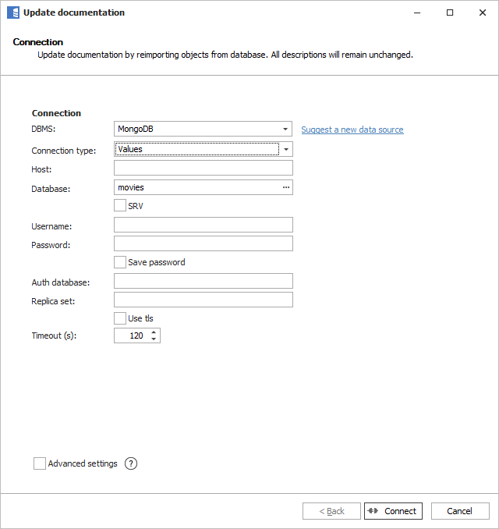This screenshot has width=499, height=529.
Task: Maximize the Update documentation window
Action: click(450, 12)
